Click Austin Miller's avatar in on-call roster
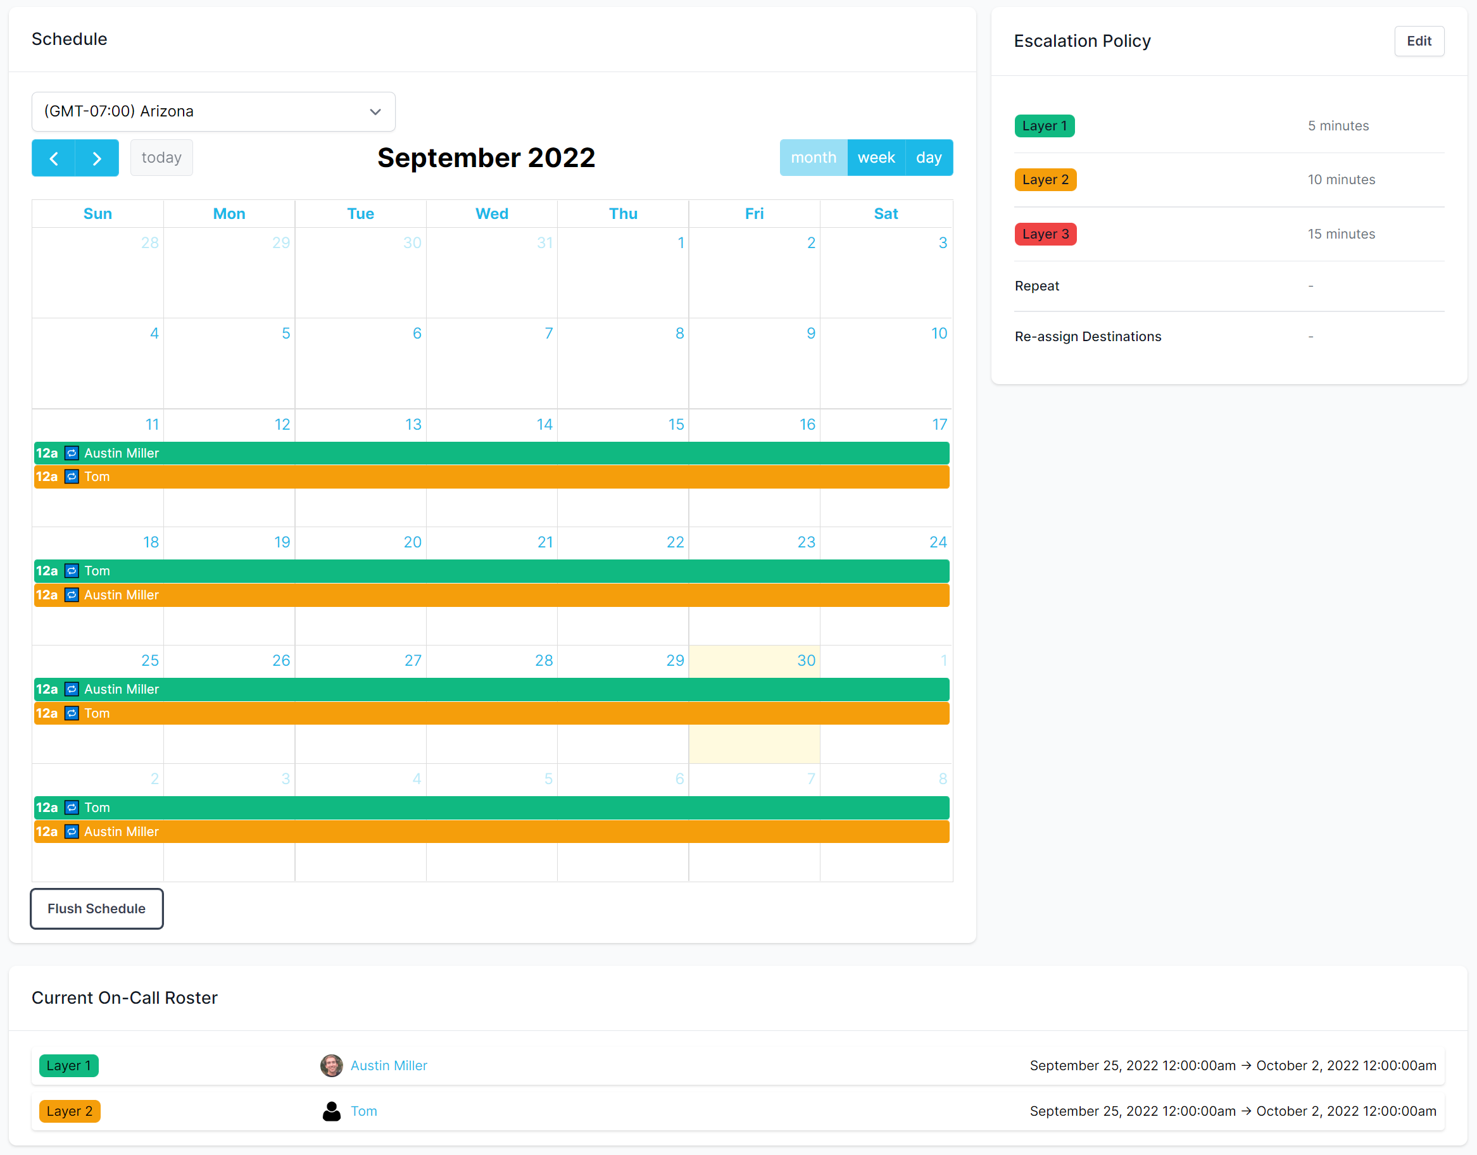This screenshot has width=1477, height=1155. [331, 1066]
